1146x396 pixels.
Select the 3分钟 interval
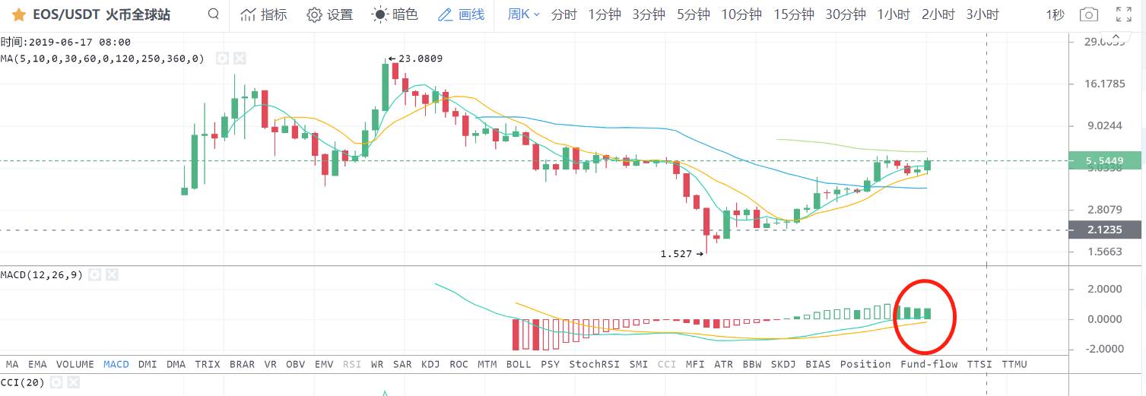649,14
